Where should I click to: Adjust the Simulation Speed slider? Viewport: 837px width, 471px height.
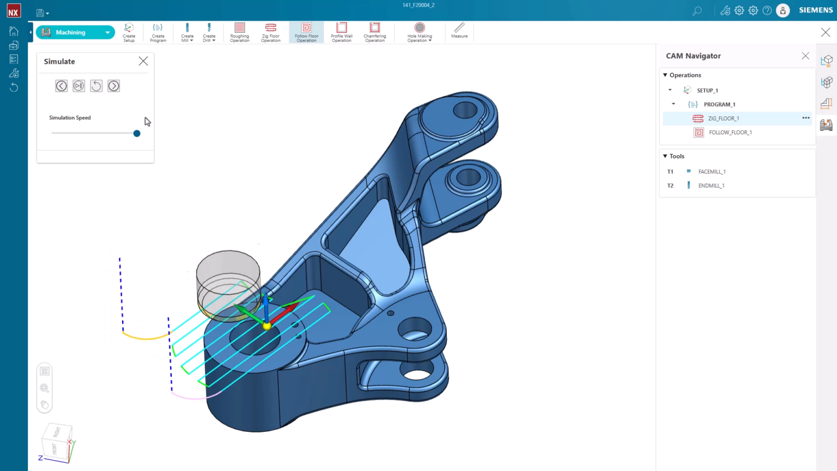tap(136, 133)
